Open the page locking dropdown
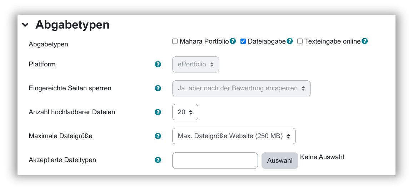 pos(241,88)
